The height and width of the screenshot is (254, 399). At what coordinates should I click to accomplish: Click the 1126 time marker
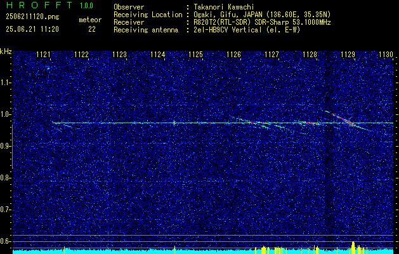point(234,55)
